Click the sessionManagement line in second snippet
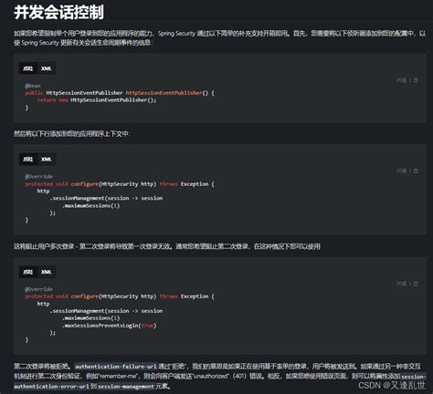 tap(106, 198)
